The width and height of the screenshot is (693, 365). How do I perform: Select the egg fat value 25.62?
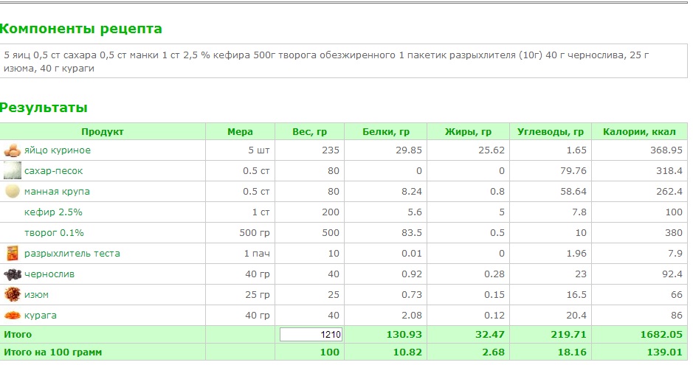click(492, 150)
